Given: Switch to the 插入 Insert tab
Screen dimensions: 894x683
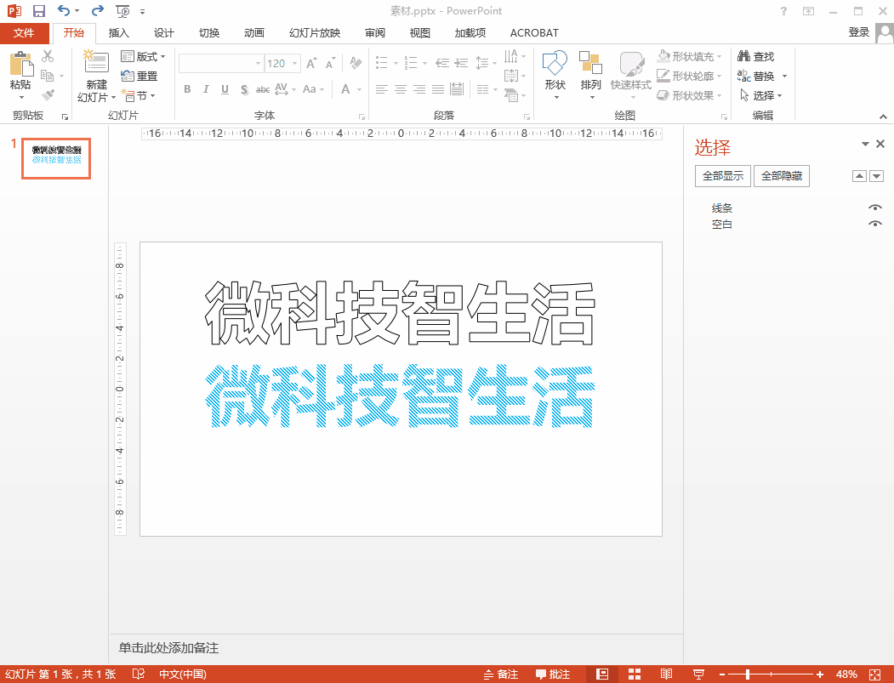Looking at the screenshot, I should click(118, 33).
